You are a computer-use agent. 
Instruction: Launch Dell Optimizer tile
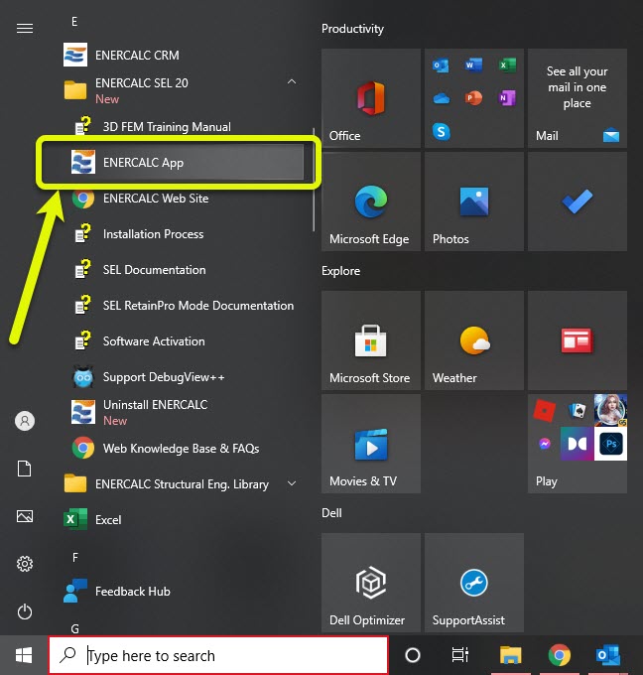point(370,583)
